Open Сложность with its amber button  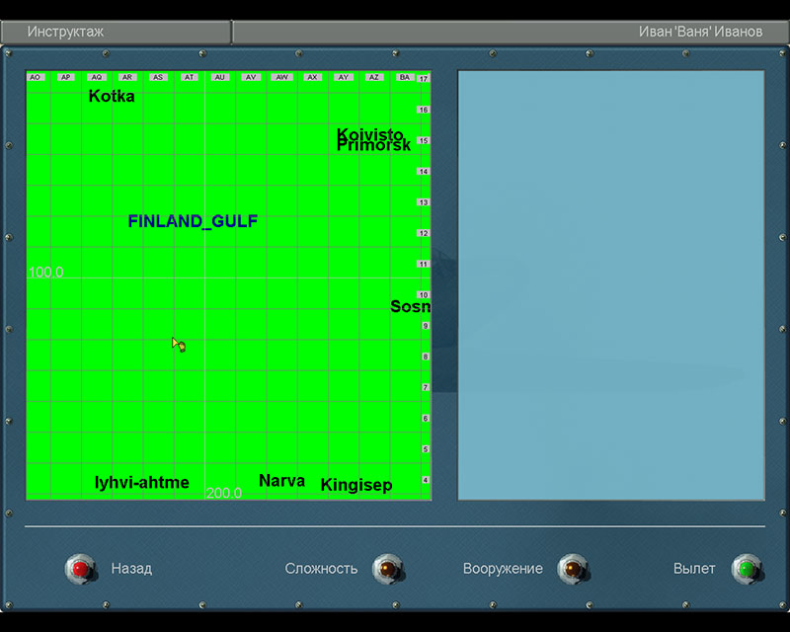(x=387, y=569)
